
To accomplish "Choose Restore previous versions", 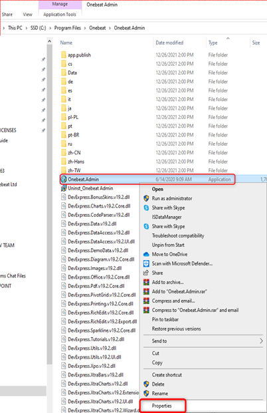I will click(x=176, y=329).
